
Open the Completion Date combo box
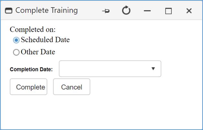click(110, 69)
